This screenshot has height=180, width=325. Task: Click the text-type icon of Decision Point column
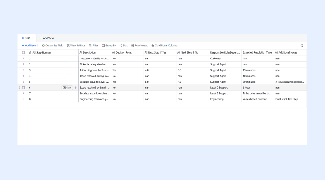tap(113, 52)
